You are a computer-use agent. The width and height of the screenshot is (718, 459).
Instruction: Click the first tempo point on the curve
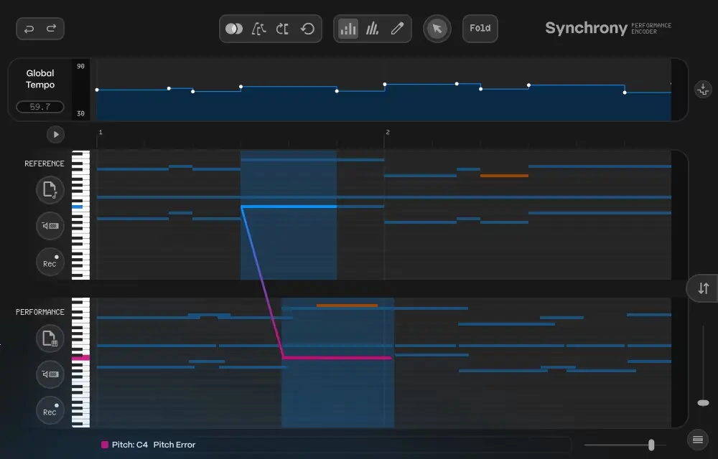[97, 90]
